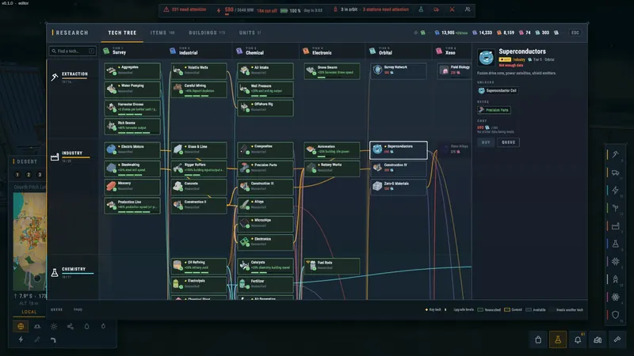Screen dimensions: 634x356
Task: Click the Find a tech search field
Action: point(73,51)
